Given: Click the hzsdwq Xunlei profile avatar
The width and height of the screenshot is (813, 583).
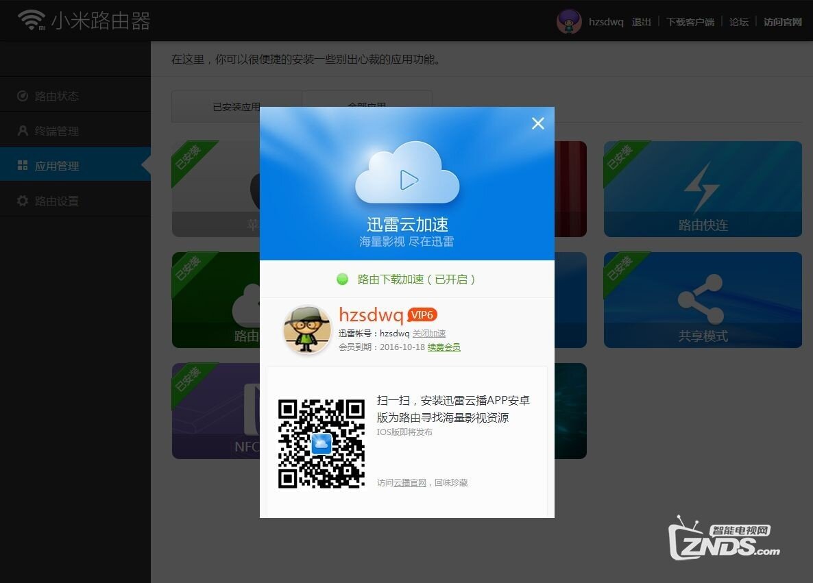Looking at the screenshot, I should pyautogui.click(x=307, y=330).
